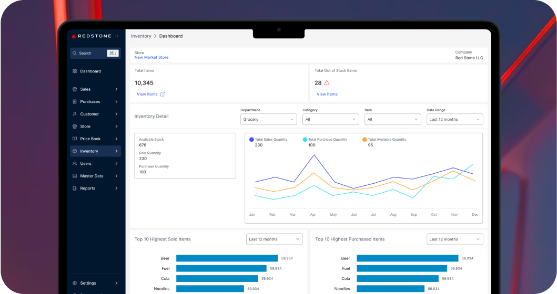
Task: Open the New Market Store link
Action: [151, 58]
